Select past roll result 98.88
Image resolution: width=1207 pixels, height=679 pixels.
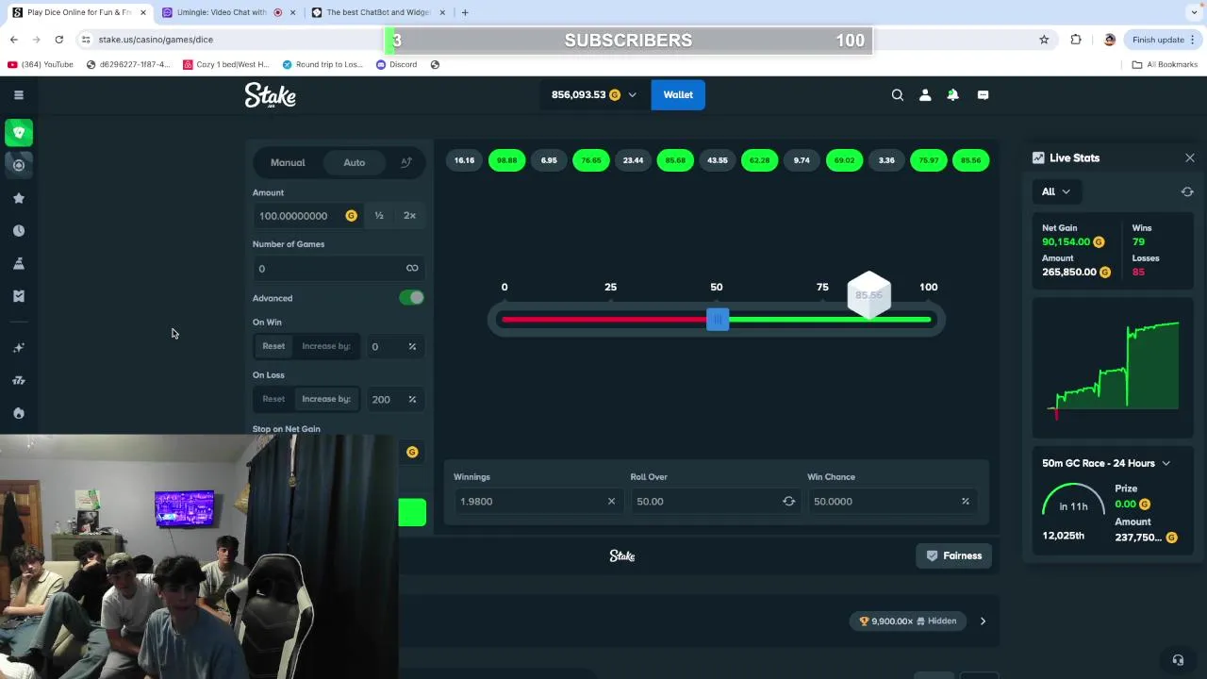point(506,160)
